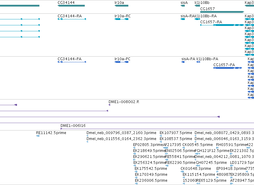Click the FGH121F12.5prime EST label
254x185 pixels.
point(212,151)
